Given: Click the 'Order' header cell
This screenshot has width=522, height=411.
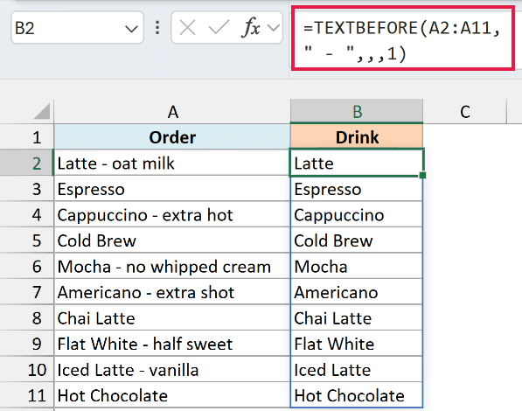Looking at the screenshot, I should pos(172,137).
